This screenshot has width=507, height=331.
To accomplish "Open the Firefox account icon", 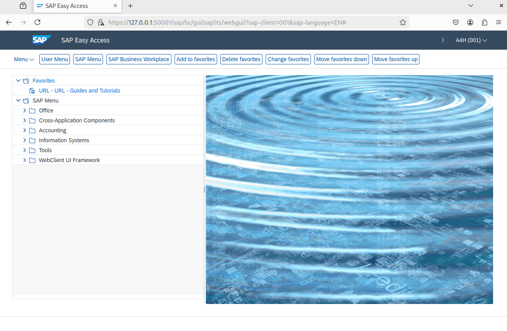I will (470, 22).
